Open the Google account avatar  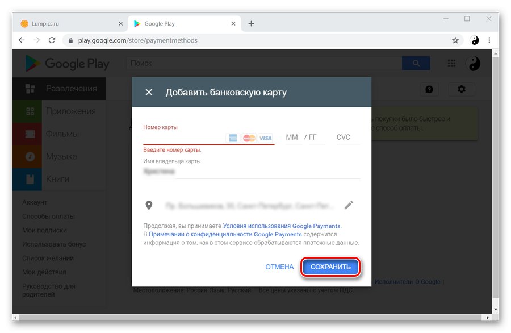tap(473, 63)
